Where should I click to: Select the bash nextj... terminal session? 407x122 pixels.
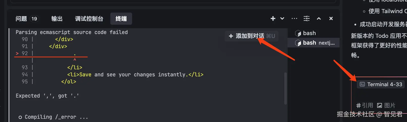click(319, 43)
